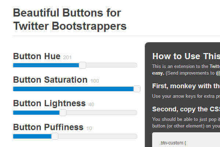Image resolution: width=220 pixels, height=147 pixels.
Task: Click the .btn-custom CSS code line
Action: (173, 143)
